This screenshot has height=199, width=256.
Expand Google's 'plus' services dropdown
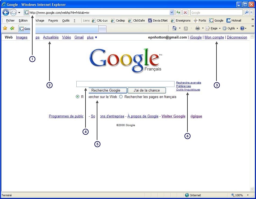(92, 37)
